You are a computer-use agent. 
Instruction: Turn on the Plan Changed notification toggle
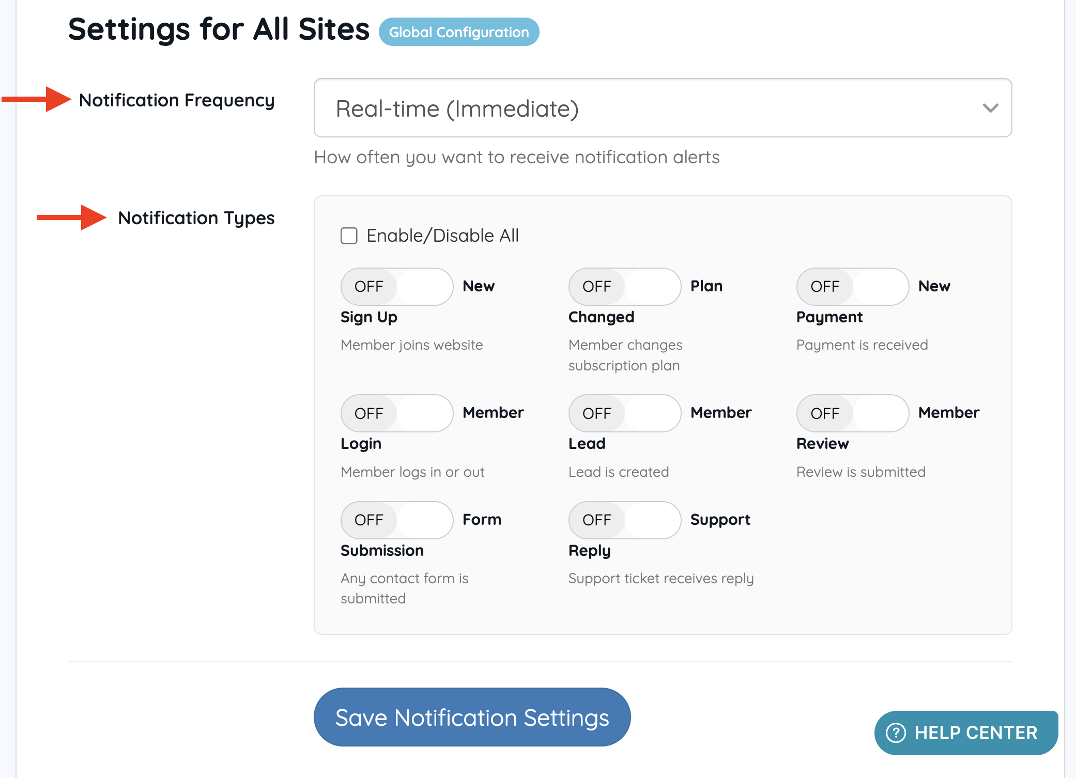point(624,287)
